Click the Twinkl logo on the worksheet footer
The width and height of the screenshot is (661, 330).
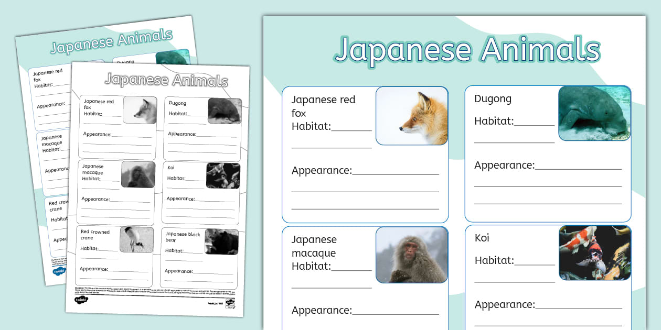[81, 299]
